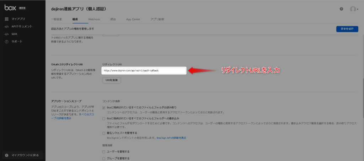Open SDK in the sidebar

pyautogui.click(x=14, y=34)
